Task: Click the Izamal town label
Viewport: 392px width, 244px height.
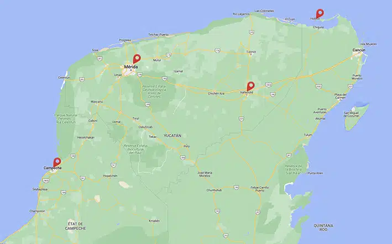Action: click(177, 71)
